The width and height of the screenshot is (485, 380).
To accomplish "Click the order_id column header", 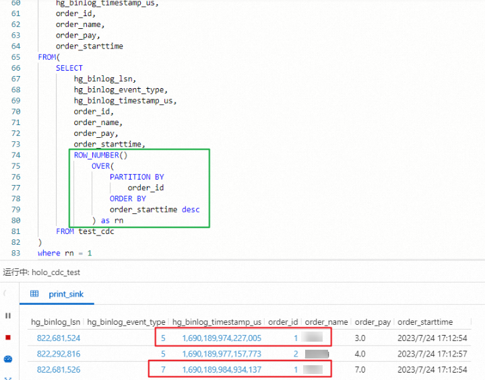I will pos(283,322).
